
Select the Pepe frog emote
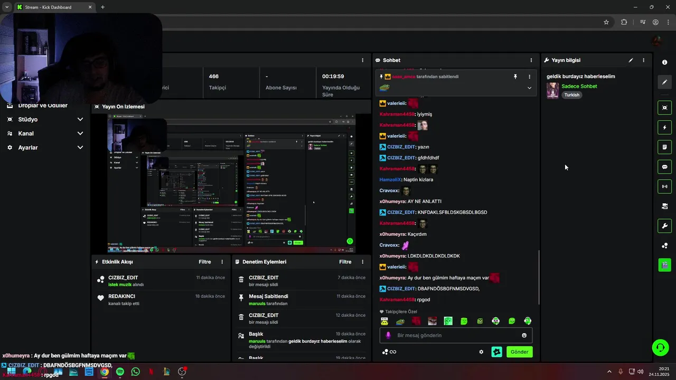[x=400, y=321]
